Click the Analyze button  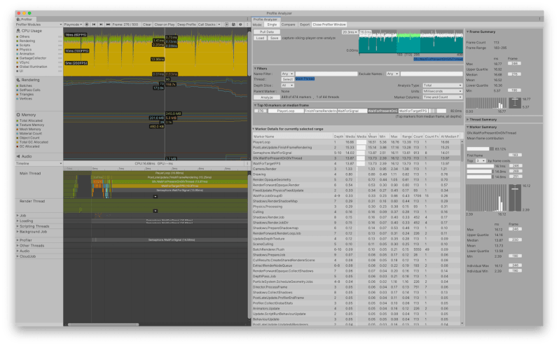(267, 97)
